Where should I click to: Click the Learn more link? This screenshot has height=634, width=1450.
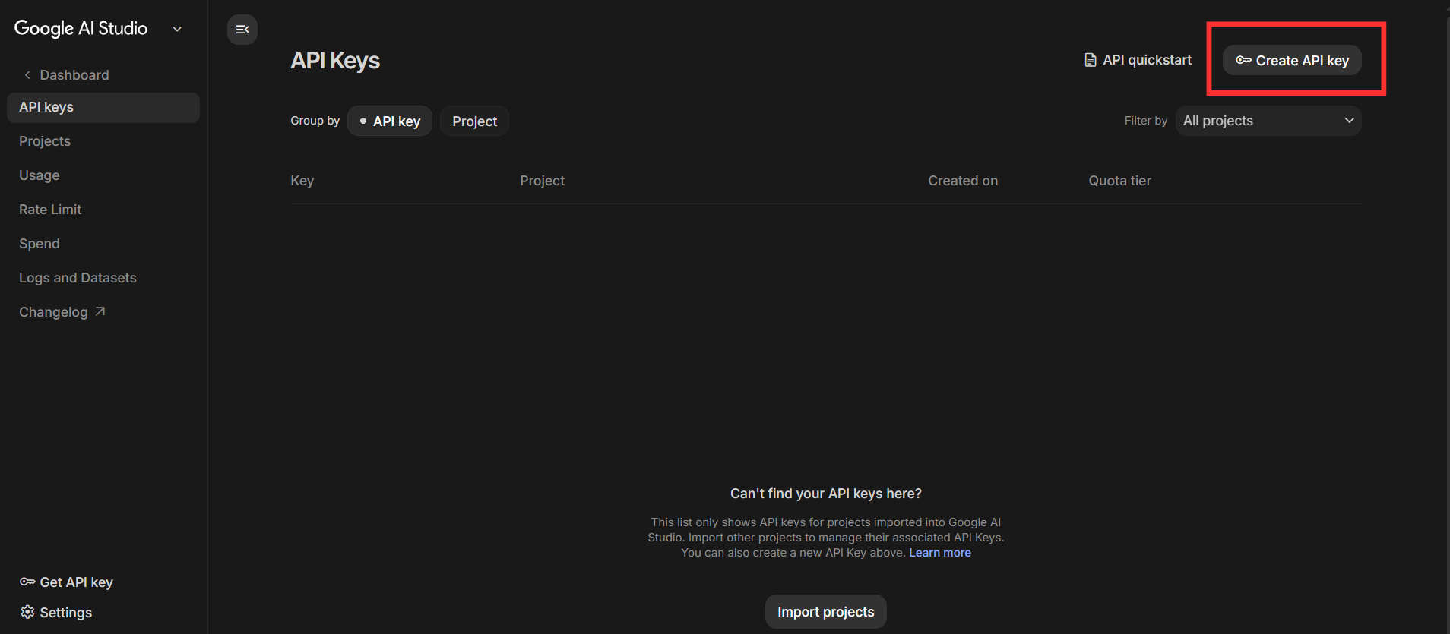point(940,553)
